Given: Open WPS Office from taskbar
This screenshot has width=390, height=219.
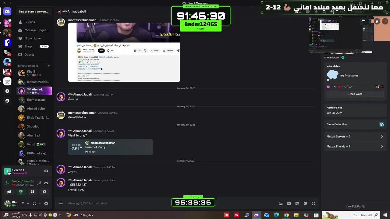Looking at the screenshot, I should 236,215.
